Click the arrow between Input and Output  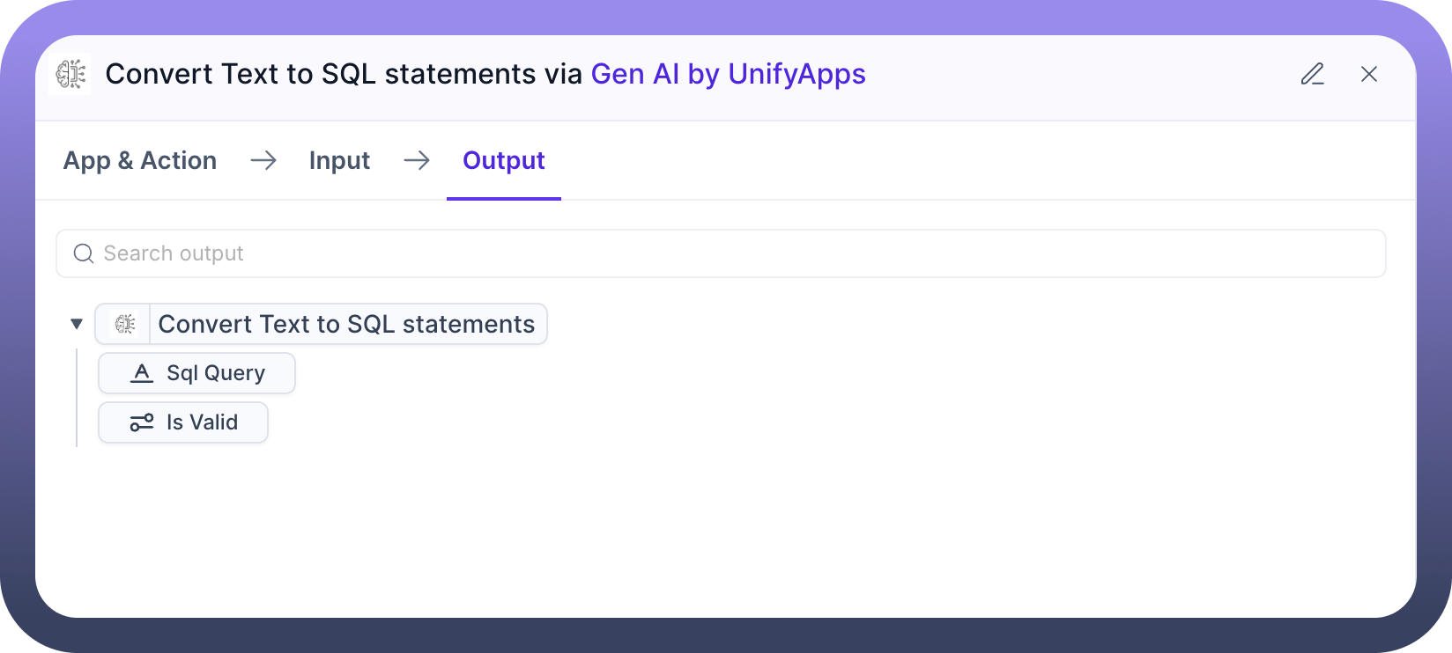[x=417, y=161]
